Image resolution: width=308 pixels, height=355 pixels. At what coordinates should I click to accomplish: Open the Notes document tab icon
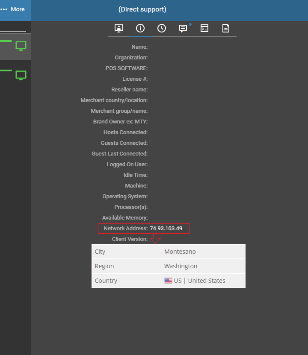[226, 28]
